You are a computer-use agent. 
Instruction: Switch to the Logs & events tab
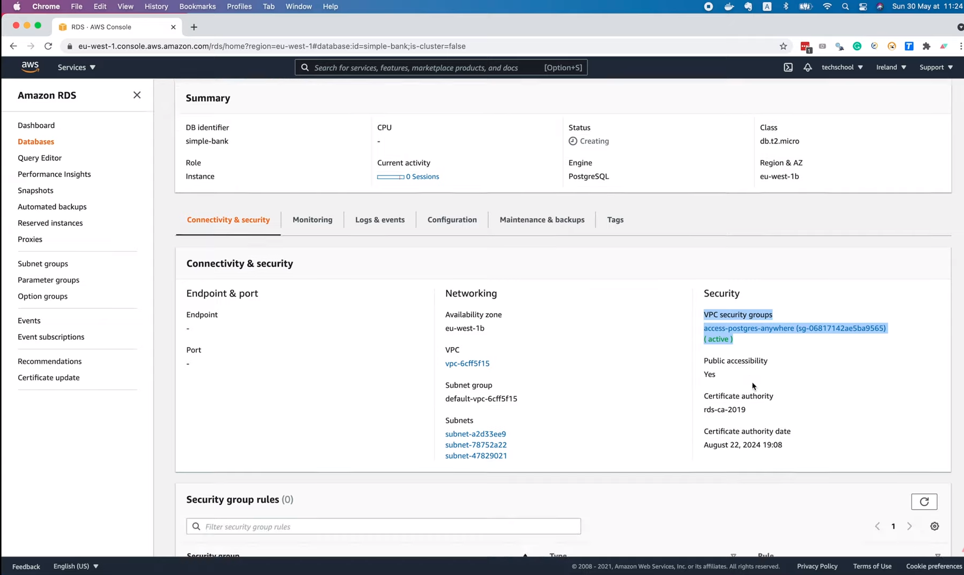click(x=380, y=220)
